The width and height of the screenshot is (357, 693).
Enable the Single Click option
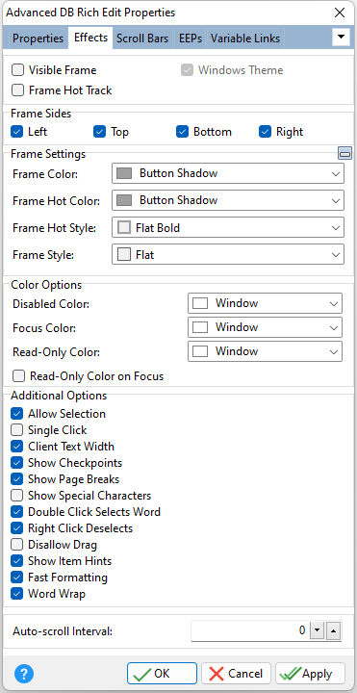pyautogui.click(x=16, y=430)
